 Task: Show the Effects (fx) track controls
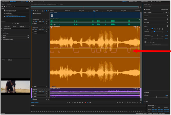34,11
